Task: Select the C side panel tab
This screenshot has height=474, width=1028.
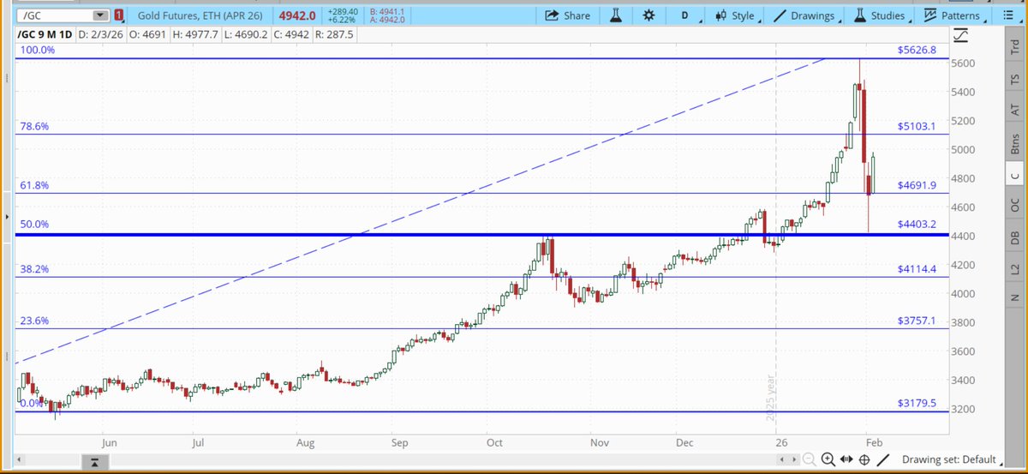Action: (x=1015, y=176)
